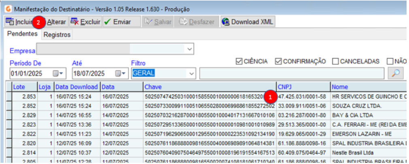Click the Excluir toolbar button
This screenshot has width=409, height=164.
pyautogui.click(x=85, y=22)
